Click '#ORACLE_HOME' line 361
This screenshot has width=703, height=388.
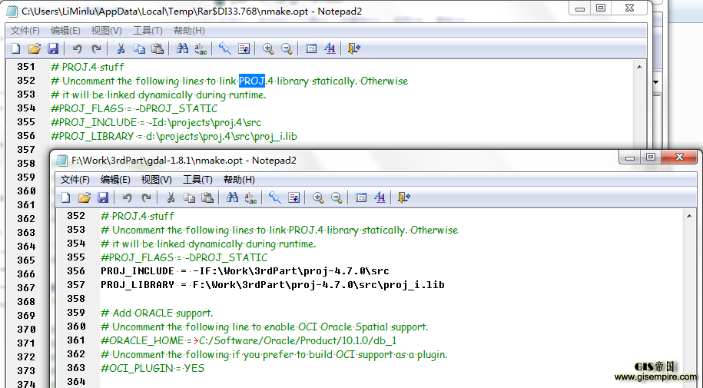point(248,340)
